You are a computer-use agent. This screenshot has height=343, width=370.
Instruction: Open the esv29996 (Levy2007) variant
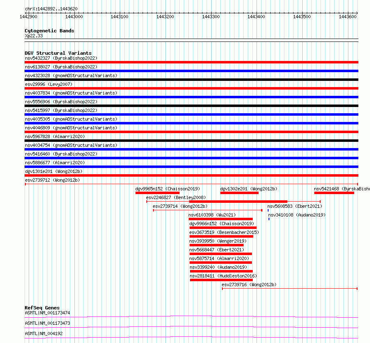49,84
